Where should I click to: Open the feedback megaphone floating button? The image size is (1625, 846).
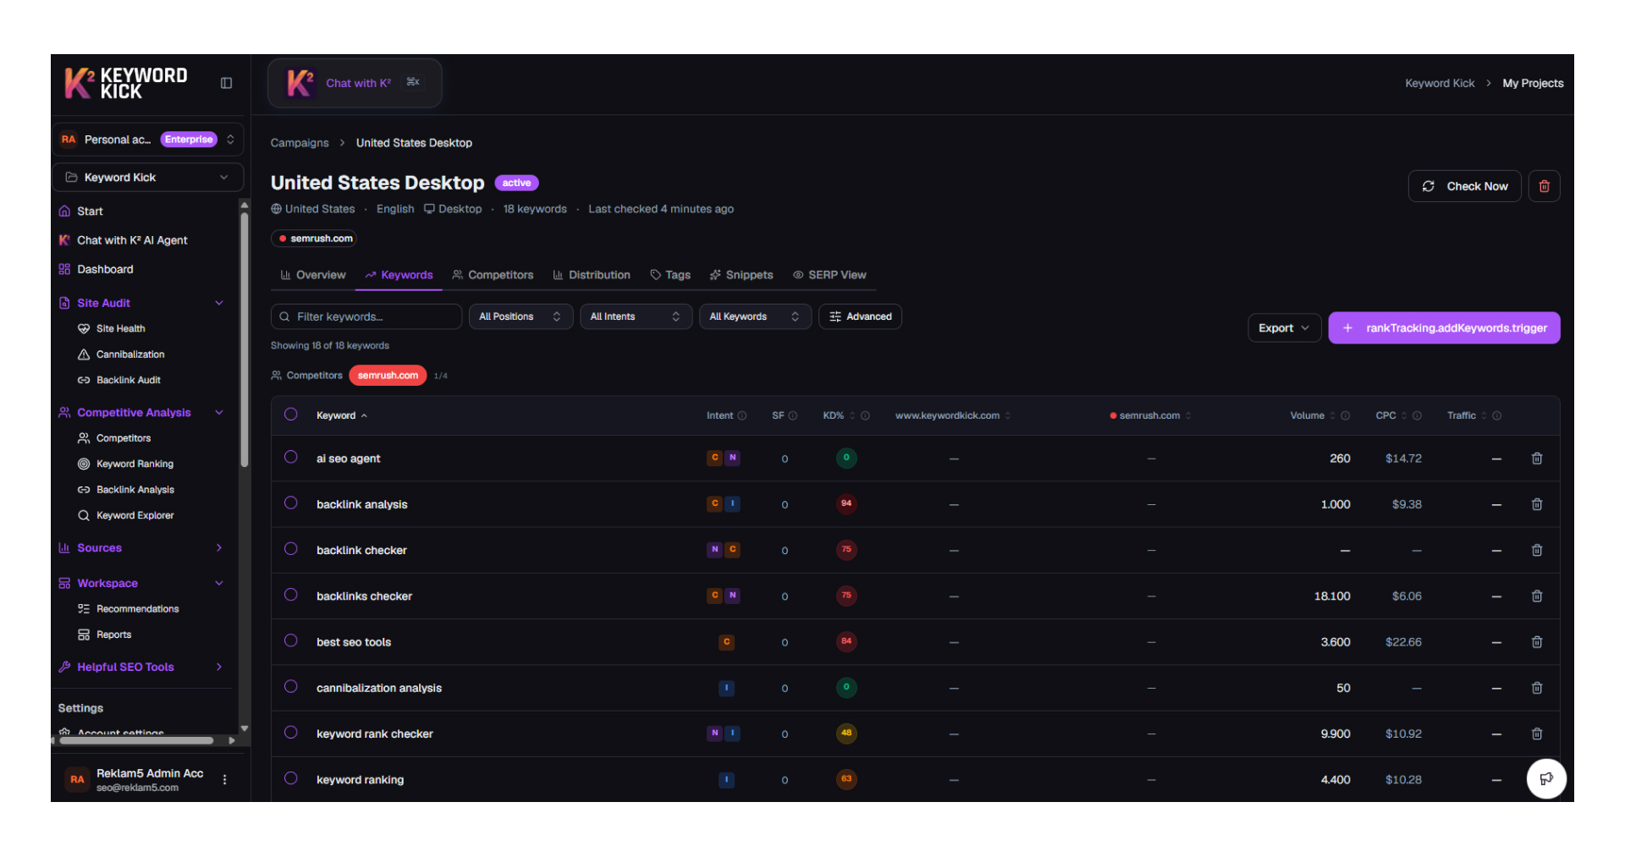1545,779
